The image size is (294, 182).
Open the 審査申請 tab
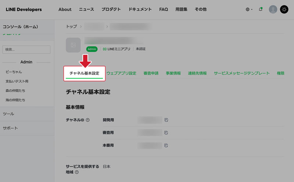coord(151,73)
